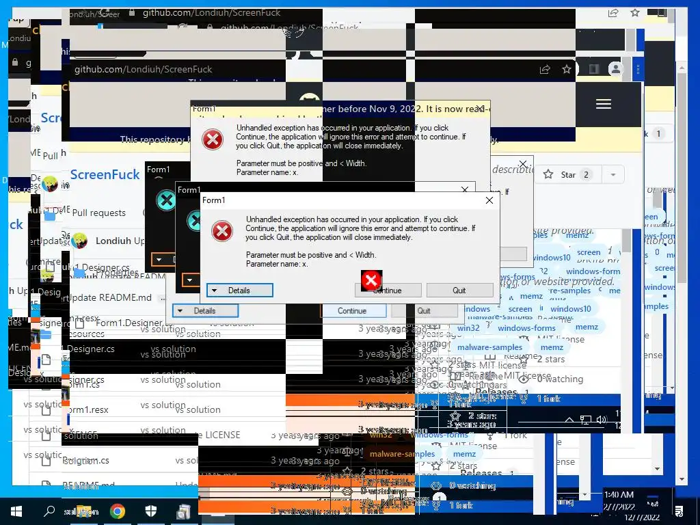Click the malware-samples topic tag

tap(489, 347)
